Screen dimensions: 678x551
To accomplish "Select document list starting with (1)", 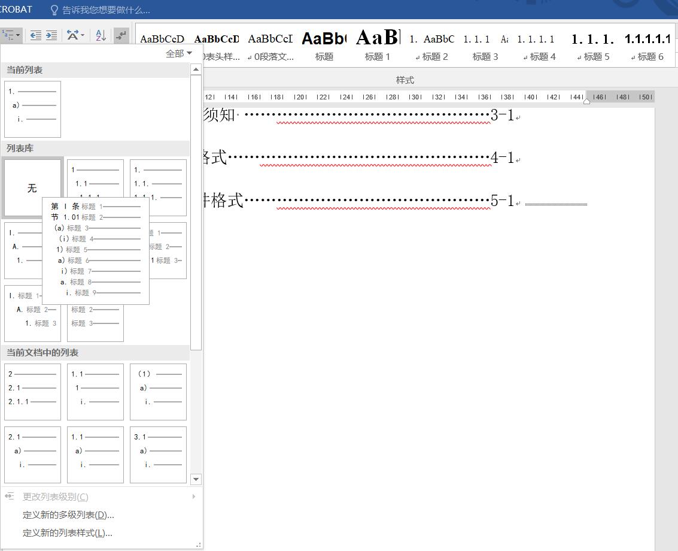I will click(x=158, y=392).
